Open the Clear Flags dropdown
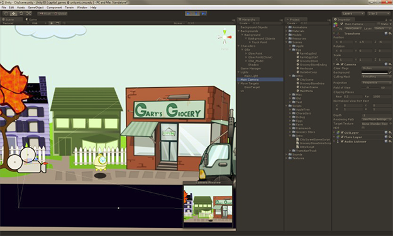393x236 pixels. click(376, 68)
